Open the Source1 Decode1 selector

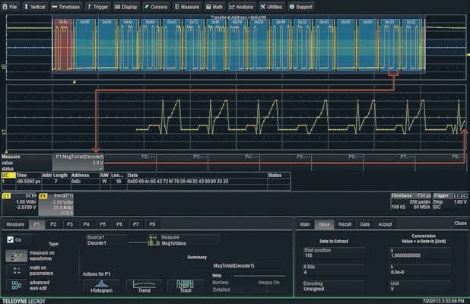106,240
